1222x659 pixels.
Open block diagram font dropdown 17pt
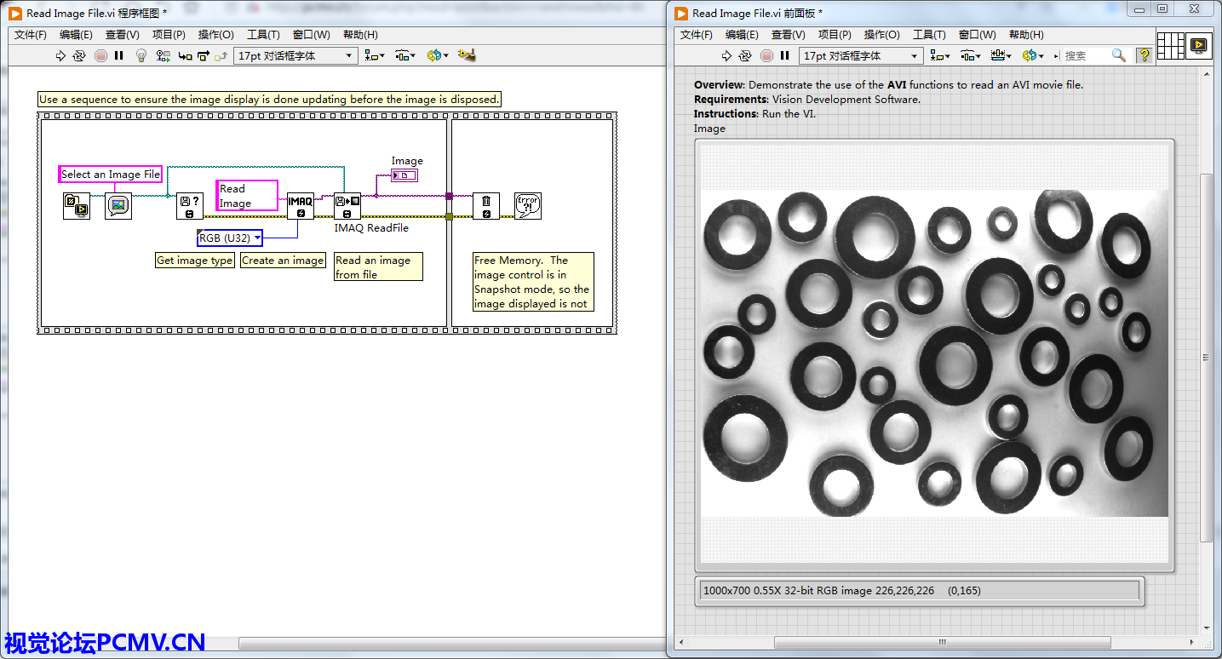tap(295, 56)
